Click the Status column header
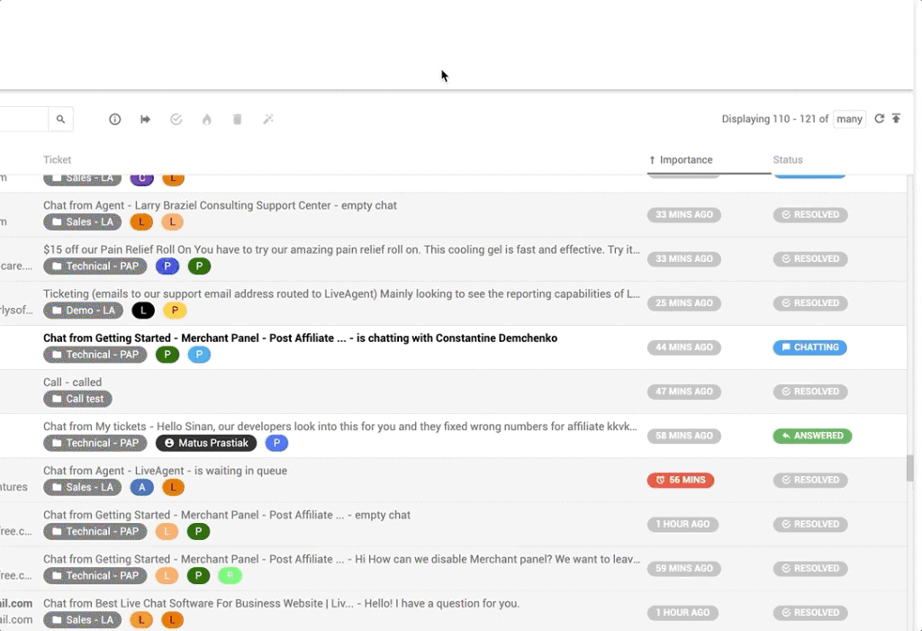922x631 pixels. pyautogui.click(x=788, y=159)
